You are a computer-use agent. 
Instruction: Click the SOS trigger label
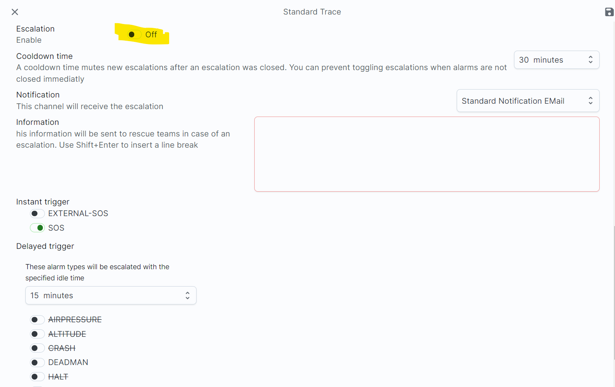(56, 228)
